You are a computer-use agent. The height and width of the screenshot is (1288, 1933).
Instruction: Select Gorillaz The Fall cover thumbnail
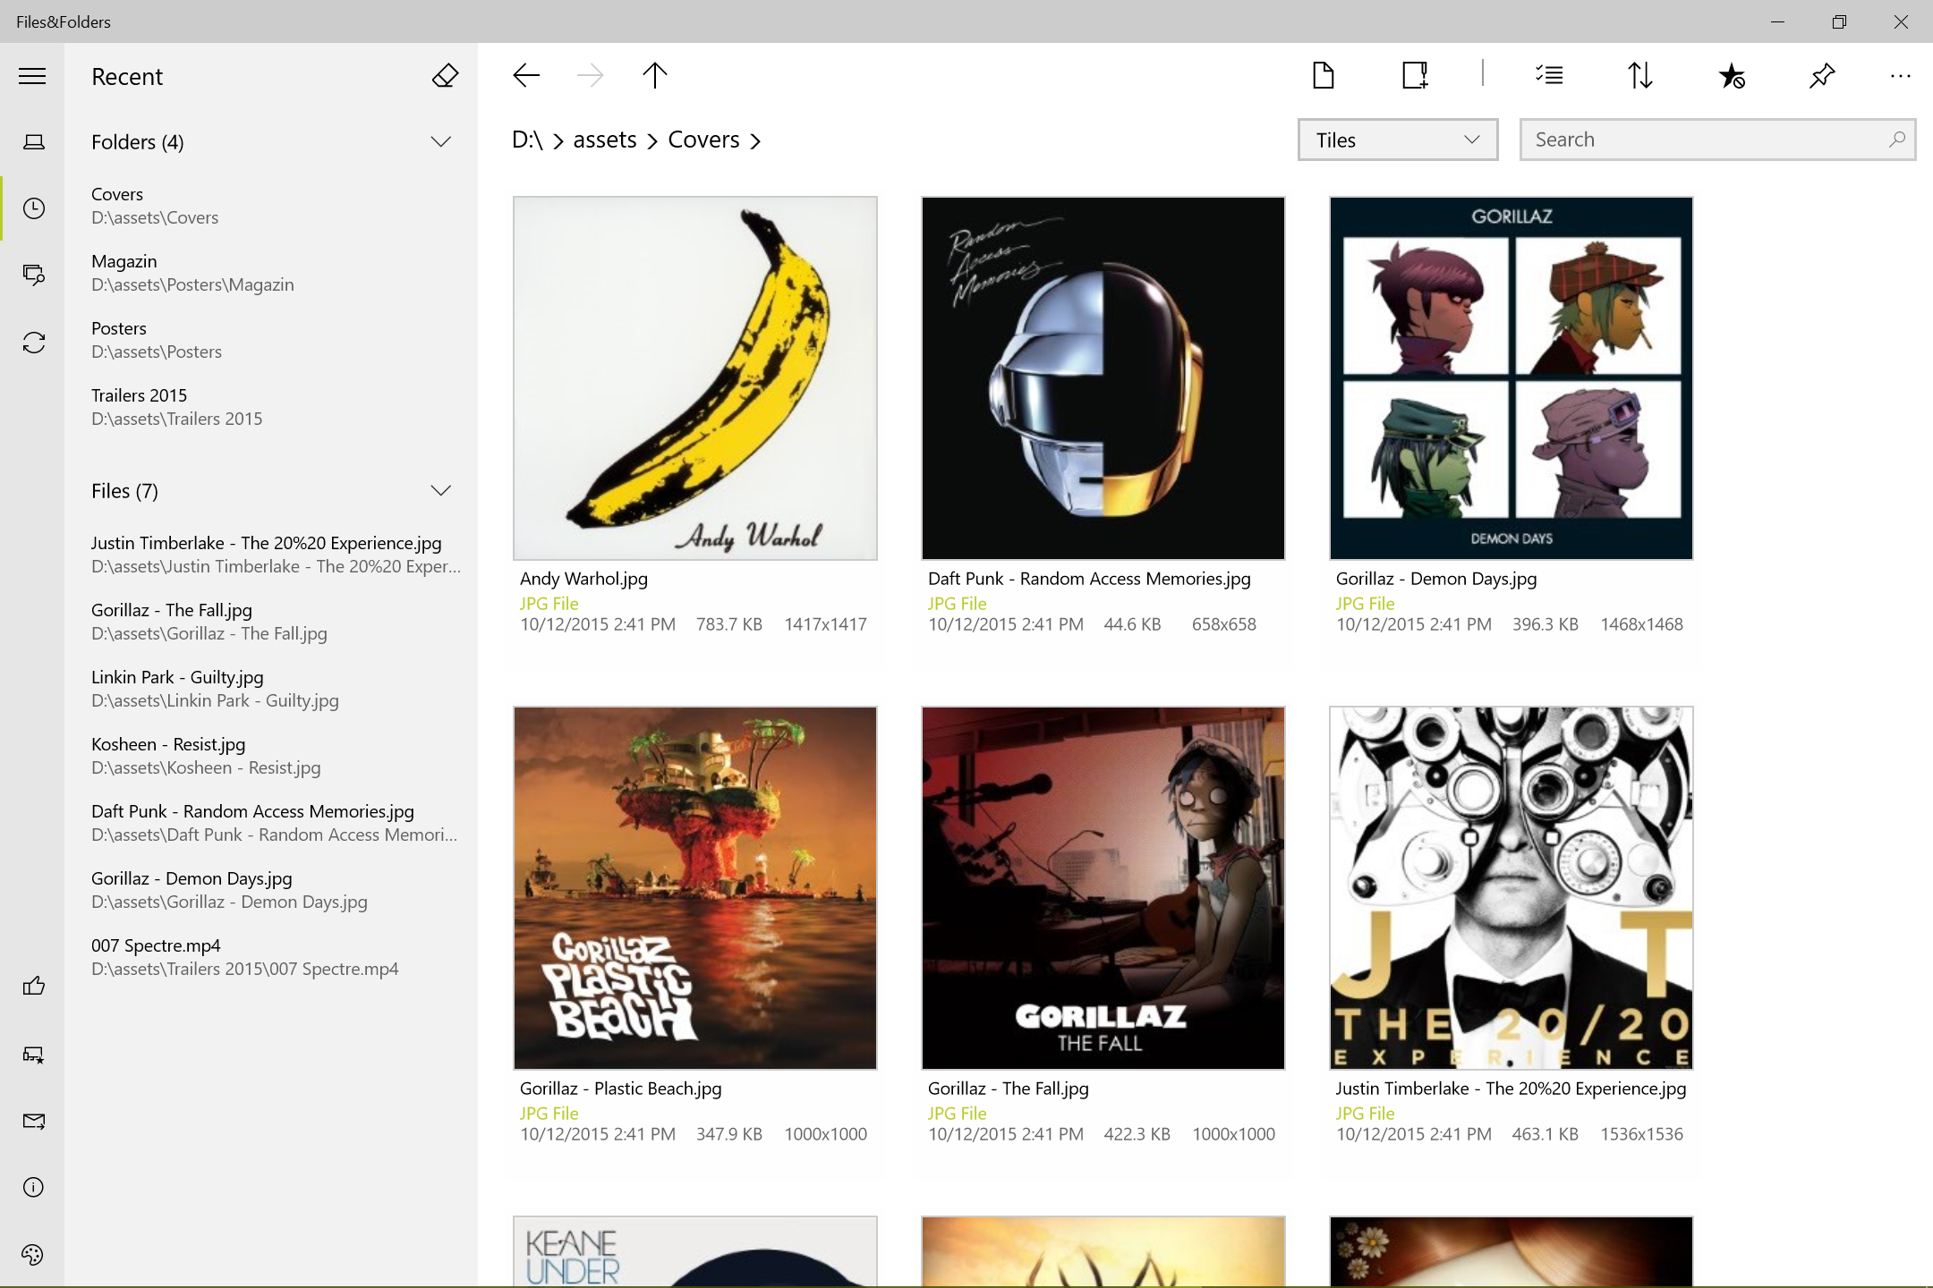[x=1103, y=888]
